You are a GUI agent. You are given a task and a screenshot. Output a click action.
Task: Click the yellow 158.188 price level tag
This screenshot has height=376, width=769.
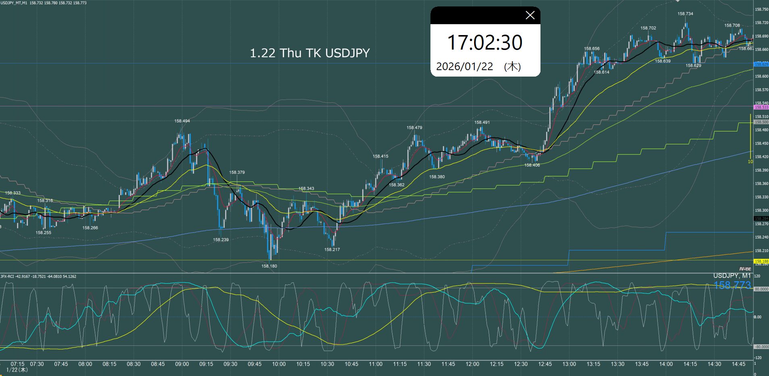click(761, 262)
